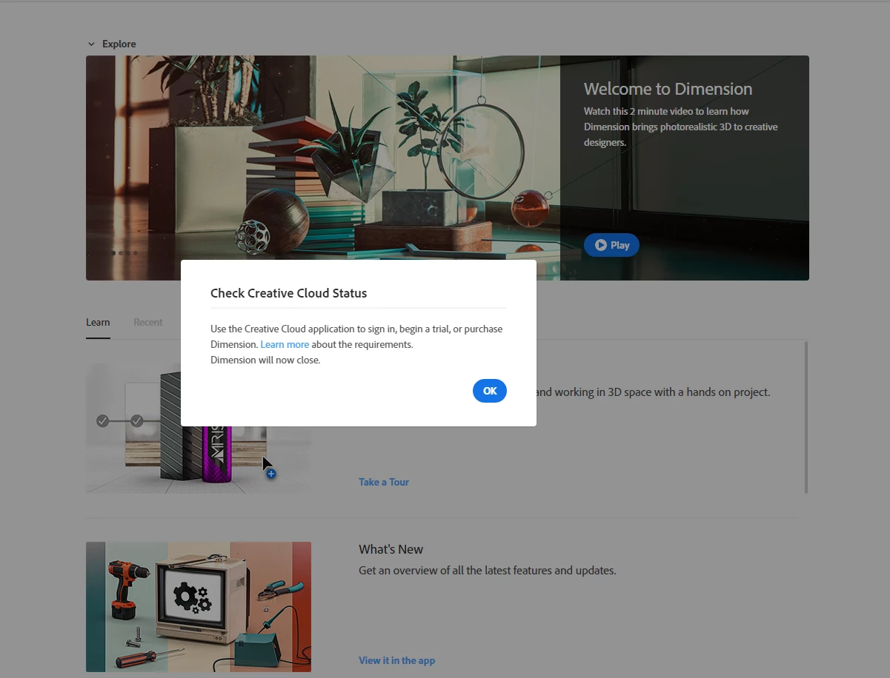
Task: Open View it in the app link
Action: coord(396,660)
